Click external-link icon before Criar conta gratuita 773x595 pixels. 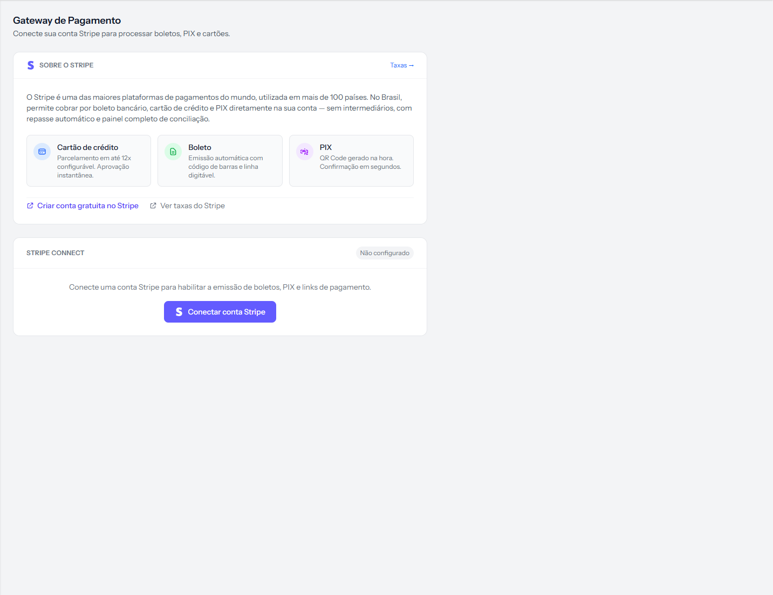[x=30, y=206]
